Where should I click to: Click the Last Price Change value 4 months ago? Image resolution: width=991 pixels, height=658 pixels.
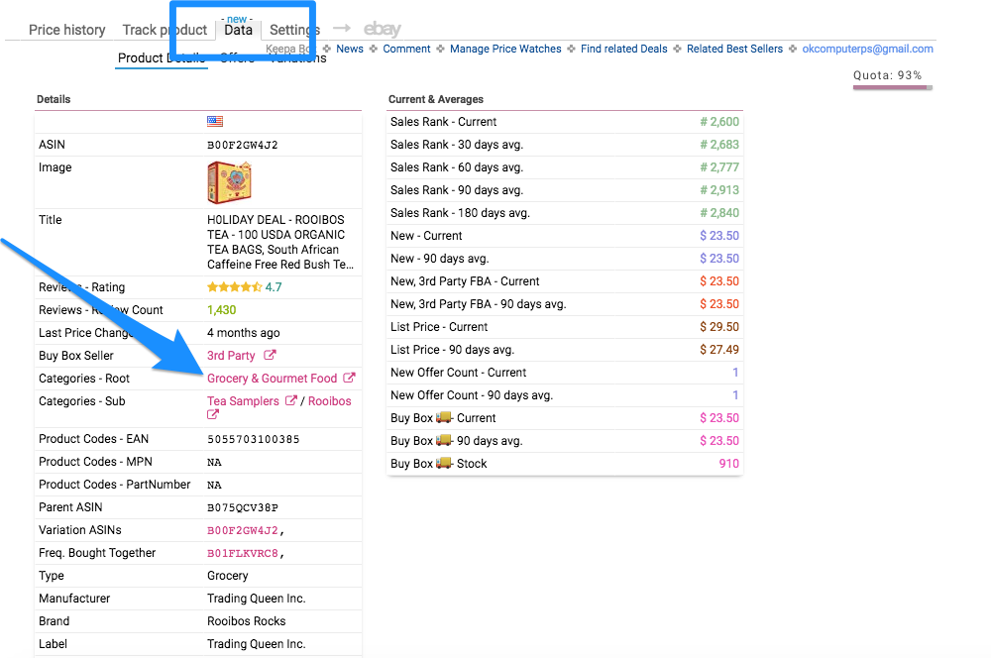pos(244,333)
